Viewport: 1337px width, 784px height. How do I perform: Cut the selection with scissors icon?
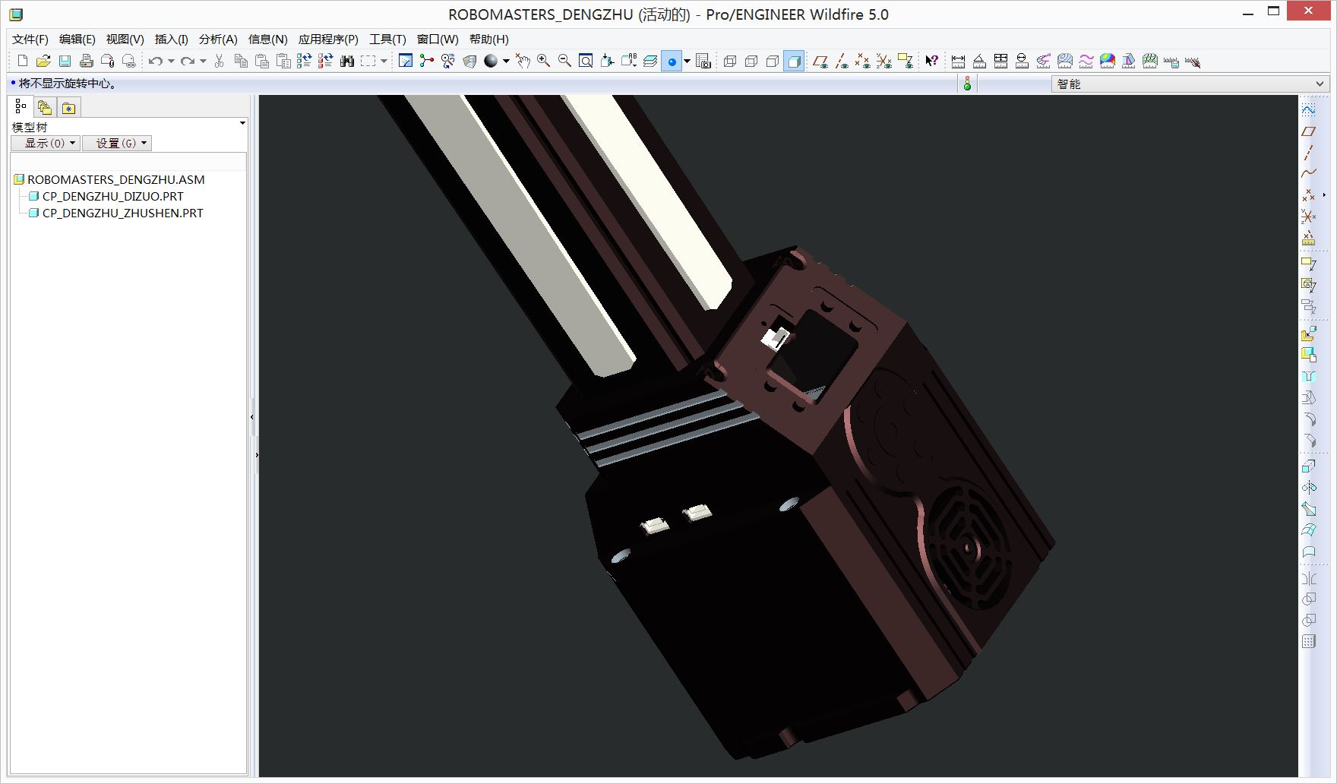(220, 61)
